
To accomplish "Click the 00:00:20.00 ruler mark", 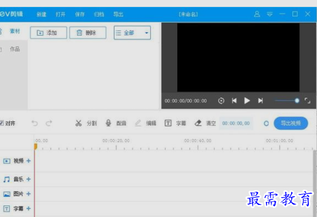I will [116, 141].
